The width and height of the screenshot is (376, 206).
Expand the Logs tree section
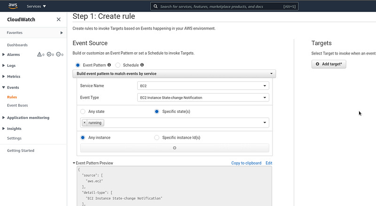3,65
